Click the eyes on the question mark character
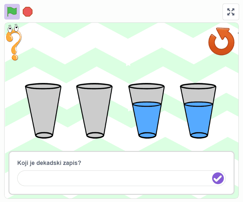 pos(13,28)
